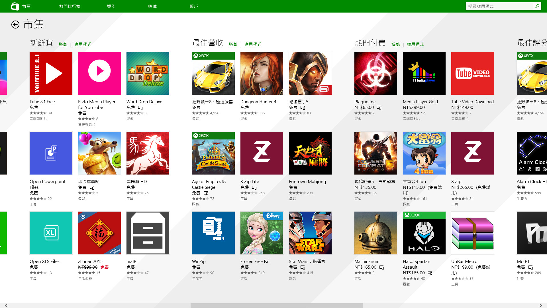Open paid 8 Zip NT$265 icon
The height and width of the screenshot is (308, 547).
pyautogui.click(x=473, y=153)
